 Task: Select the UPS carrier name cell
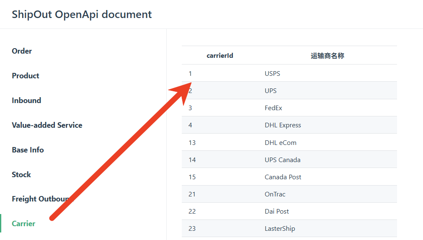(271, 90)
